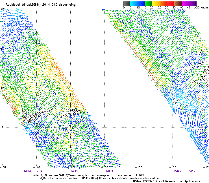Click the 'NOAA/NESDIS/Office of Research and Applications' credit

point(166,181)
